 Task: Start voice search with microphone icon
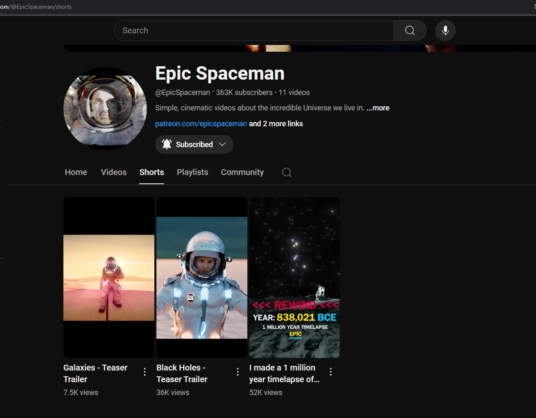pos(445,30)
